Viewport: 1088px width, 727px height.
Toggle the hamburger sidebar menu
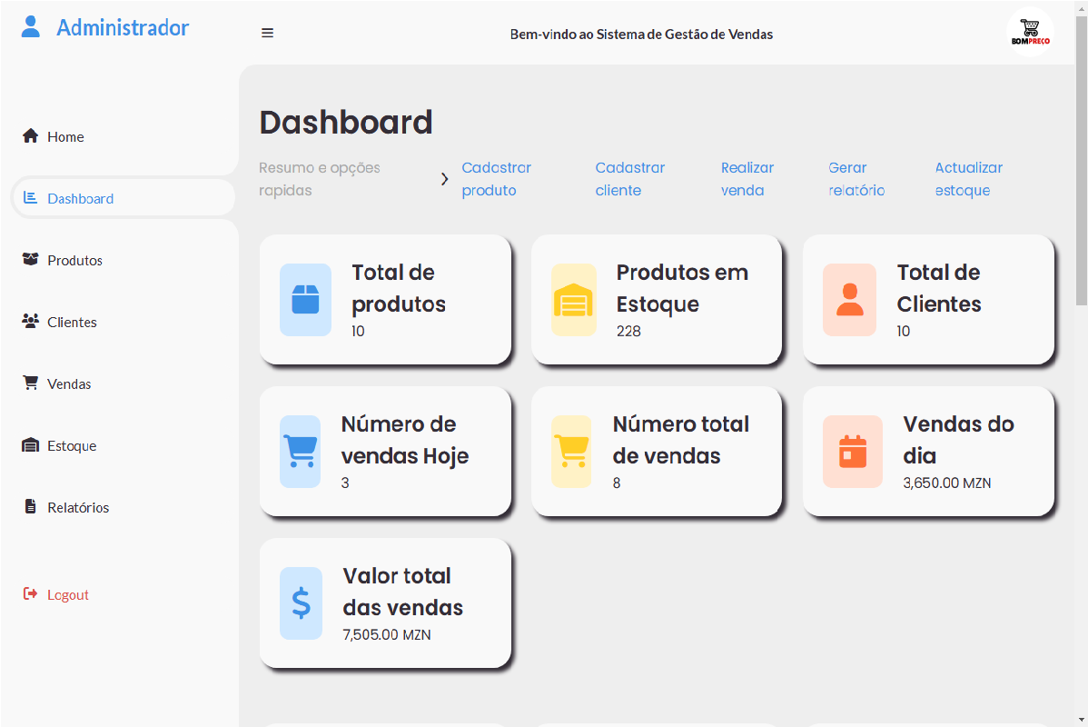pos(267,34)
